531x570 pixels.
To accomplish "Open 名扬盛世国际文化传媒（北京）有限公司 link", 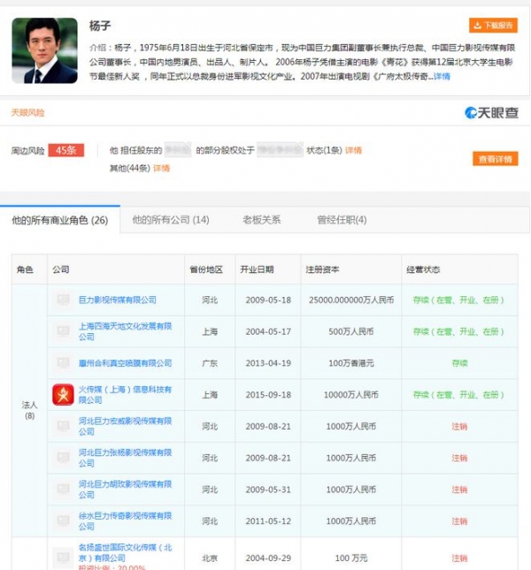I will pyautogui.click(x=125, y=552).
